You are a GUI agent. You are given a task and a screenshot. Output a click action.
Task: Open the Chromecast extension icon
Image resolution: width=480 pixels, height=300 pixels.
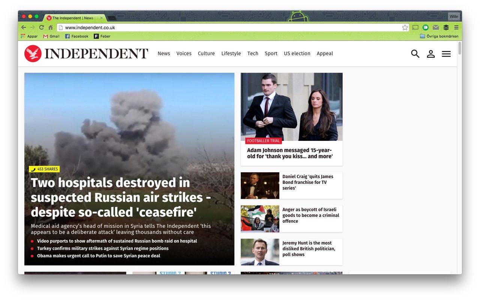[415, 27]
